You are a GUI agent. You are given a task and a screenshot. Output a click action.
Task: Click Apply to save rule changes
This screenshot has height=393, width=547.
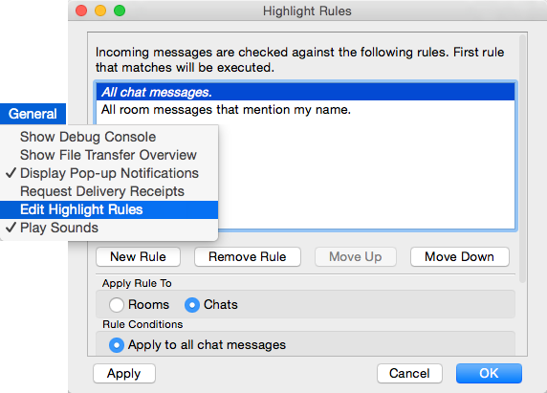point(124,374)
